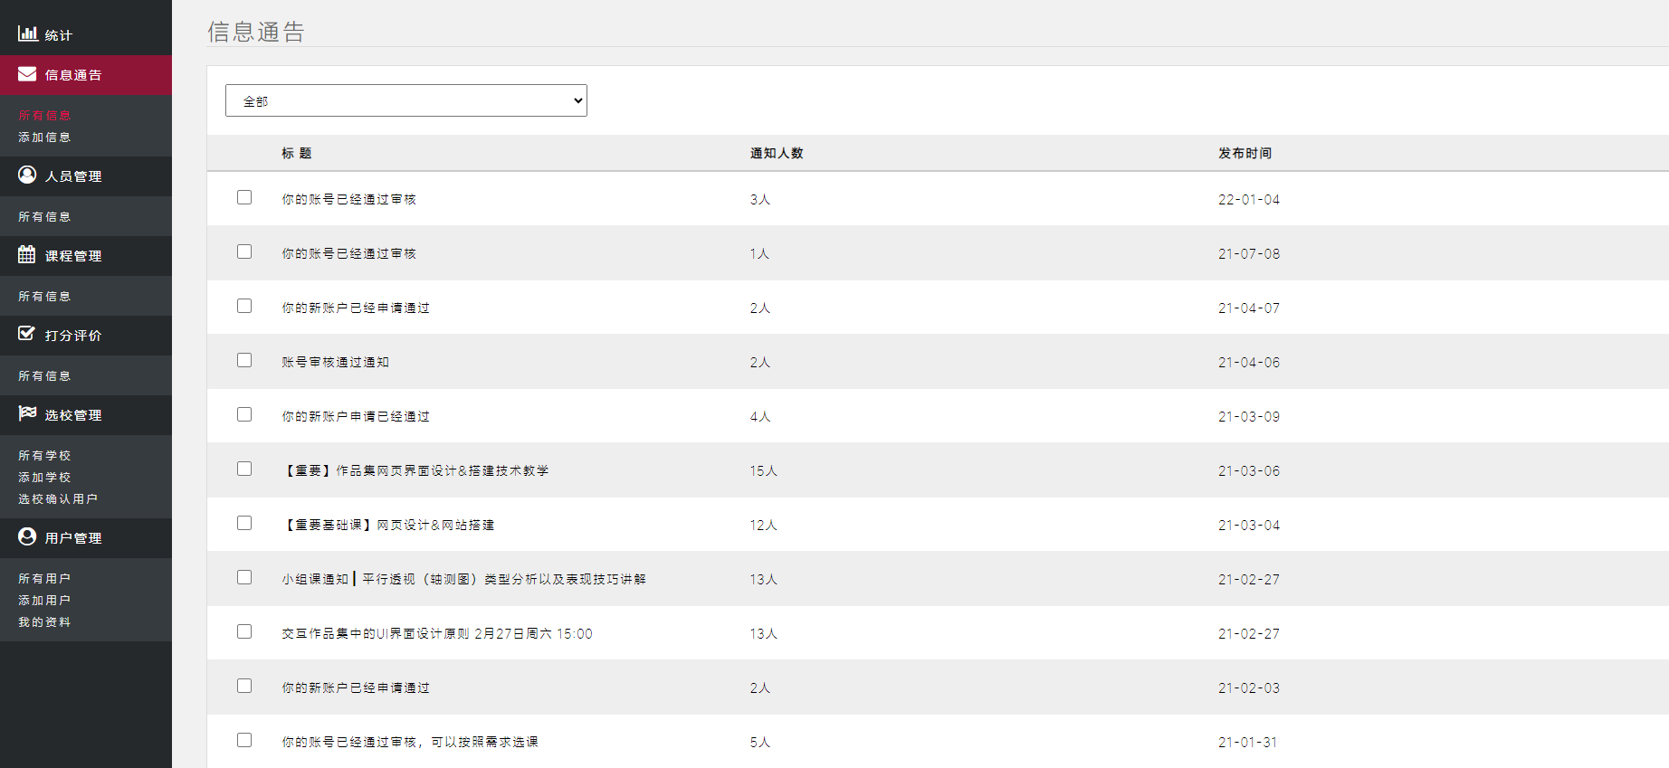Viewport: 1669px width, 768px height.
Task: Open 【重要】作品集网页界面设计&搭建技术教学 notice
Action: click(415, 470)
